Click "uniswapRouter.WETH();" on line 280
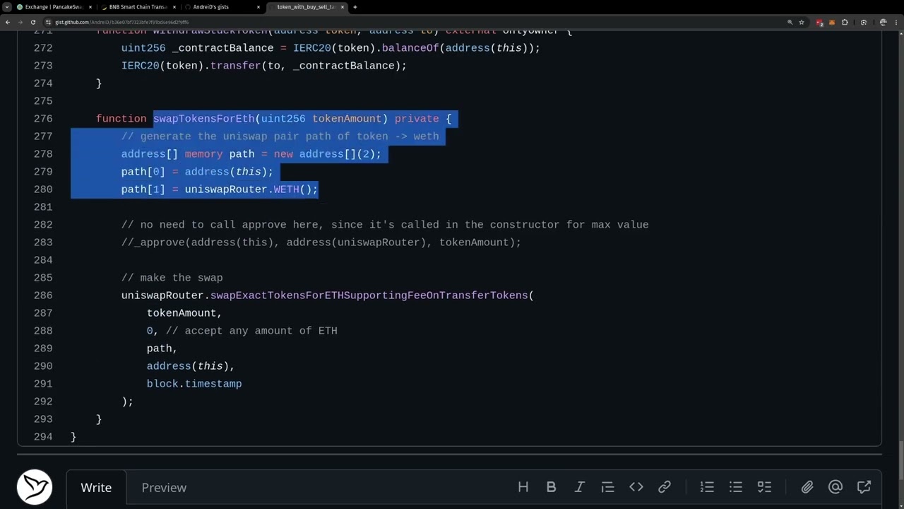 pyautogui.click(x=251, y=189)
